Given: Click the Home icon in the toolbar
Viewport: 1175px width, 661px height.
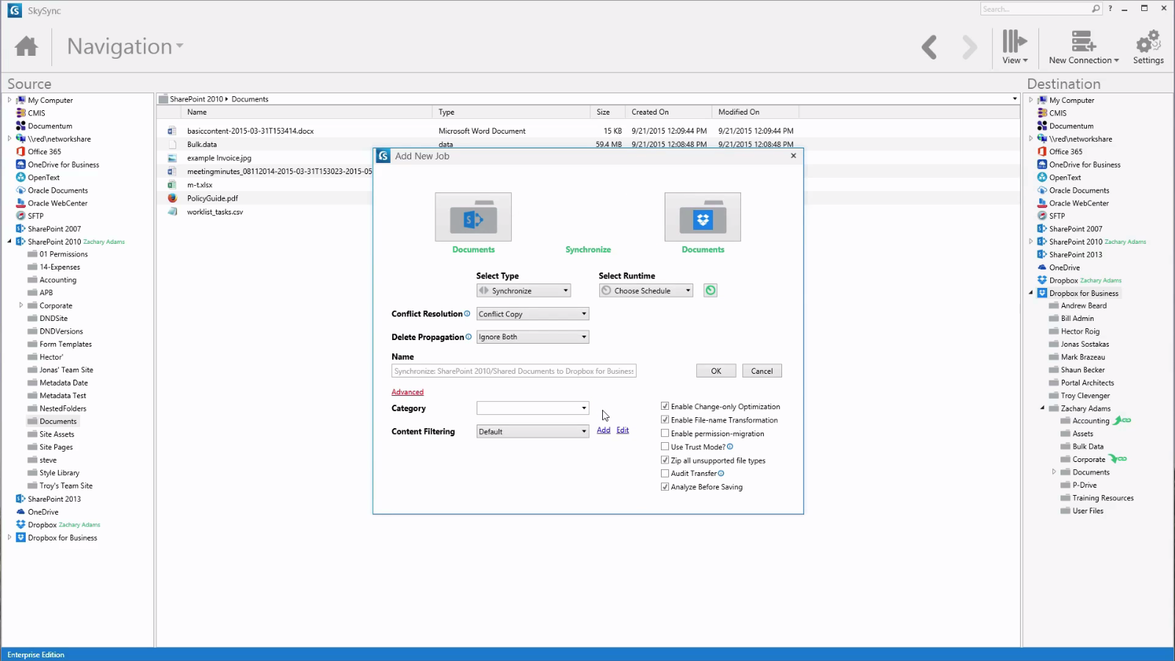Looking at the screenshot, I should coord(26,46).
